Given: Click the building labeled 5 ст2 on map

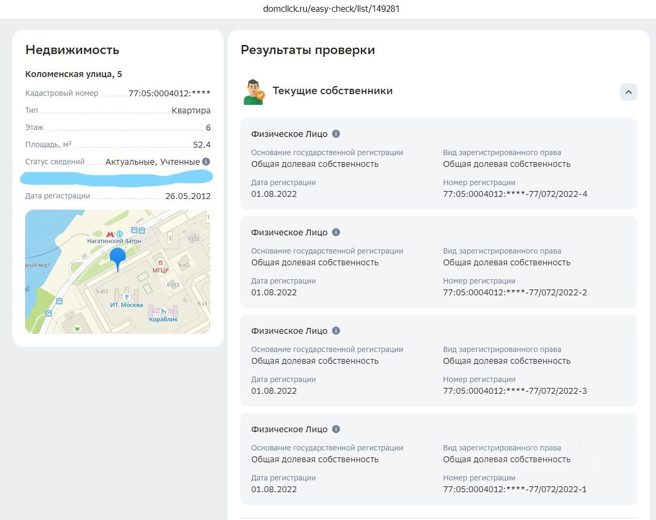Looking at the screenshot, I should point(102,292).
